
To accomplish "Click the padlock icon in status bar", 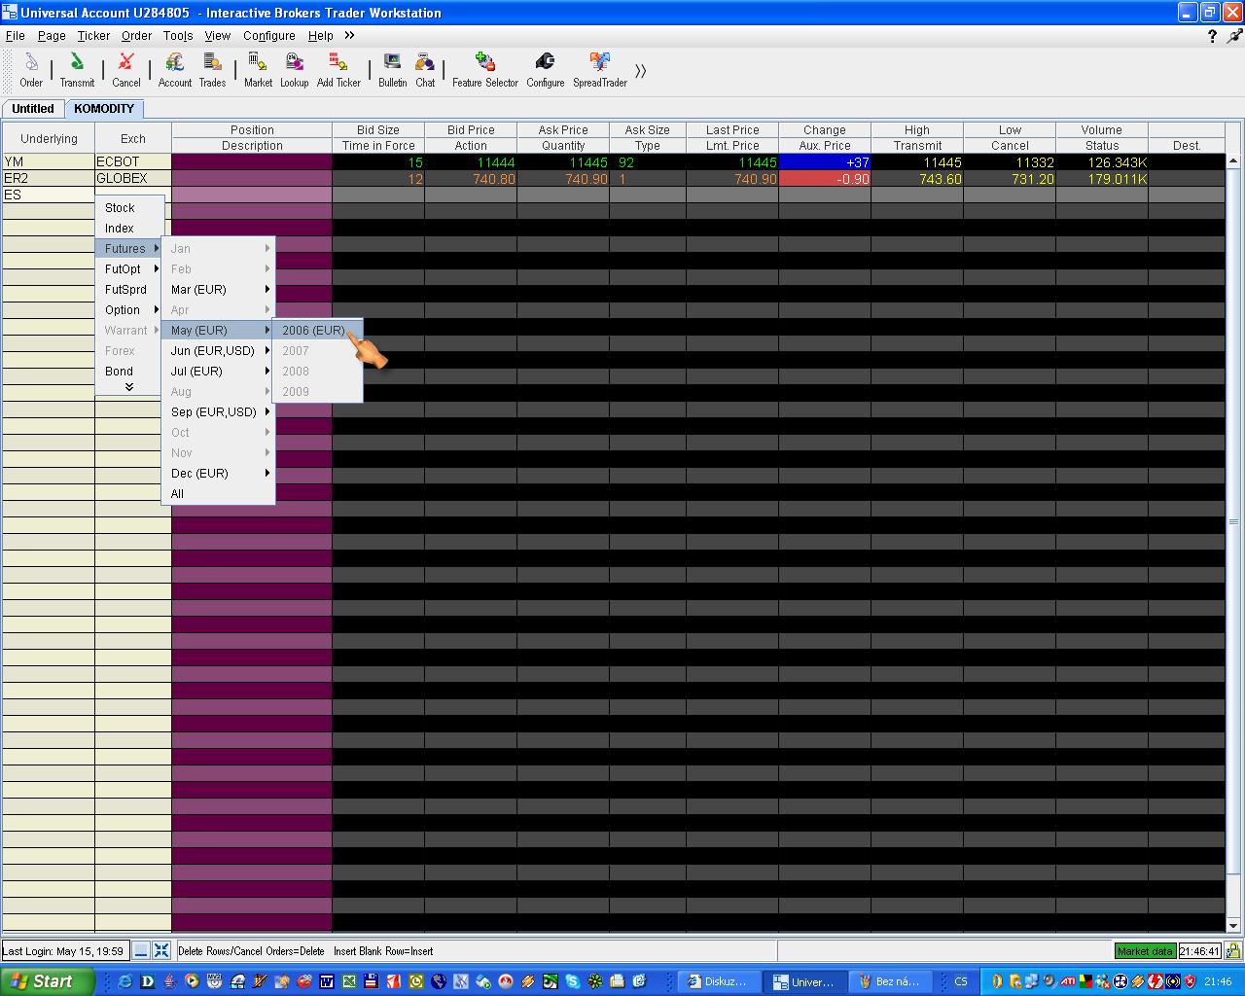I will (x=1233, y=950).
